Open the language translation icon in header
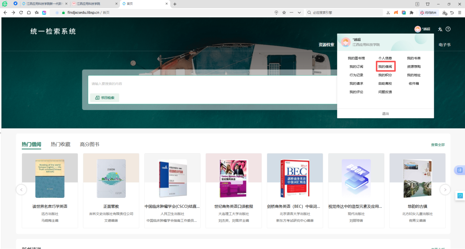The width and height of the screenshot is (465, 249). pyautogui.click(x=440, y=29)
